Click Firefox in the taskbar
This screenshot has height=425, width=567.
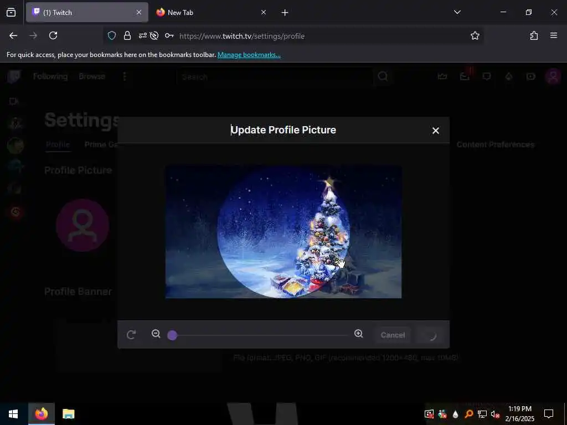tap(42, 414)
